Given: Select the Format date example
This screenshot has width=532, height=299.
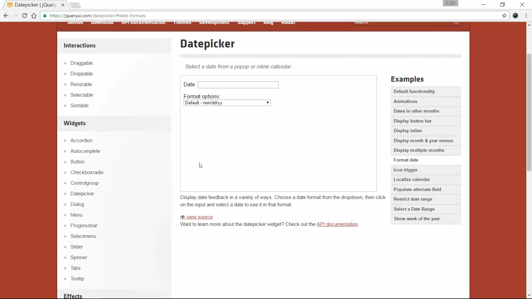Looking at the screenshot, I should [426, 160].
